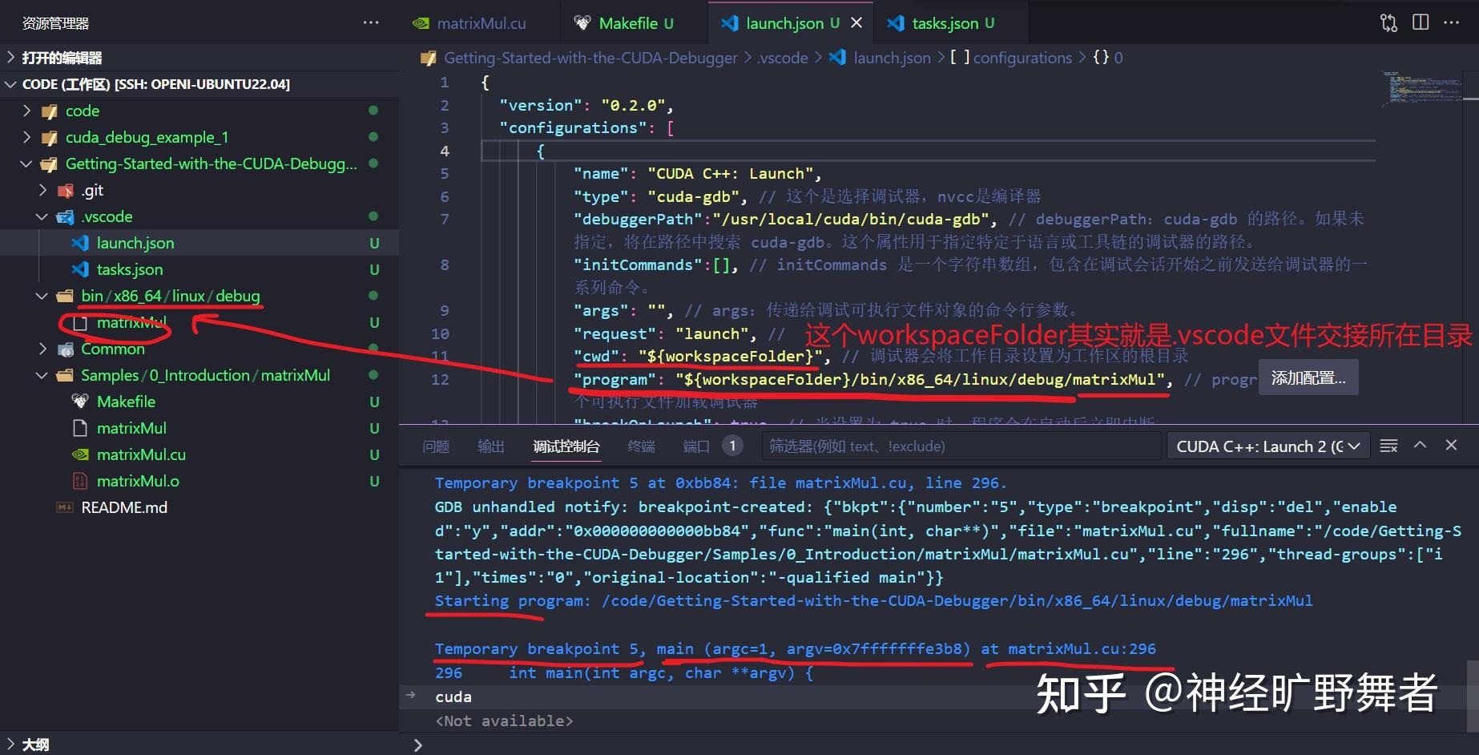Split the editor using the split editor icon
1479x755 pixels.
[x=1421, y=22]
